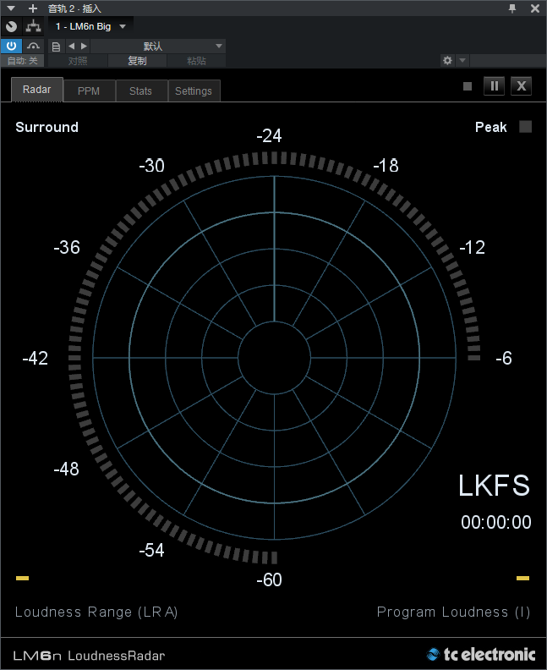Click the plus icon in title bar
The image size is (547, 670).
coord(33,8)
